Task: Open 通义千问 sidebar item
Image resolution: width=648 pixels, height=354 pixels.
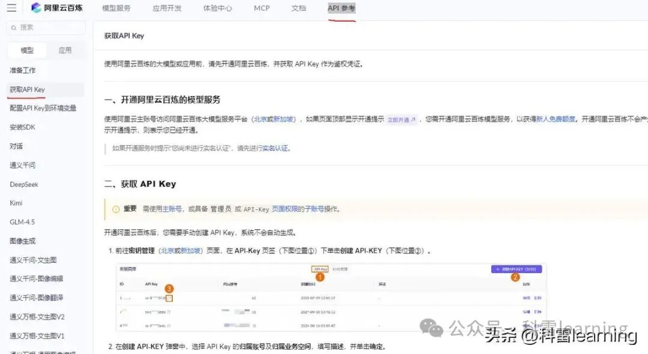Action: click(x=22, y=165)
